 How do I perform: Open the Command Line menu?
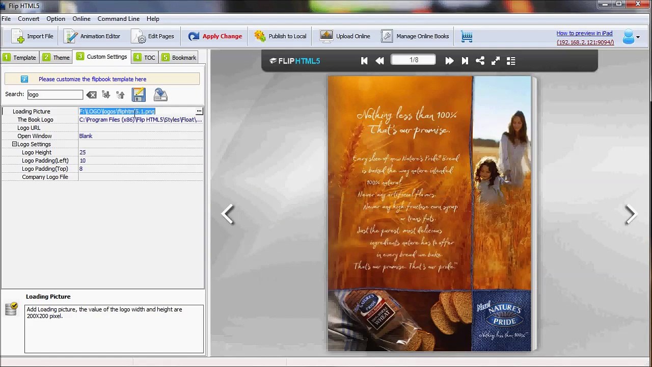119,19
